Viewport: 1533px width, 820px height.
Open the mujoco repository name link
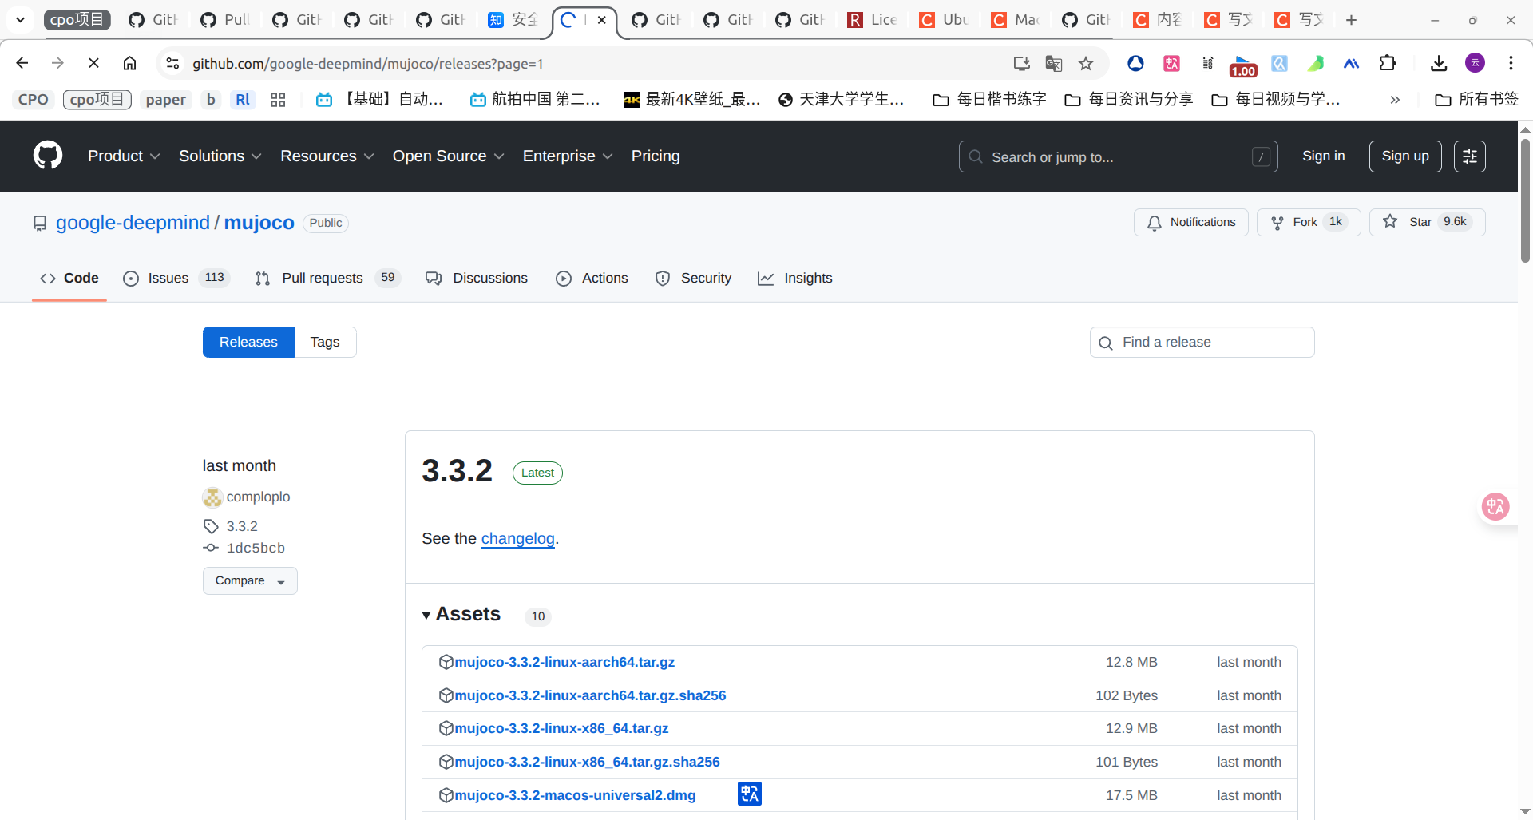[x=259, y=223]
